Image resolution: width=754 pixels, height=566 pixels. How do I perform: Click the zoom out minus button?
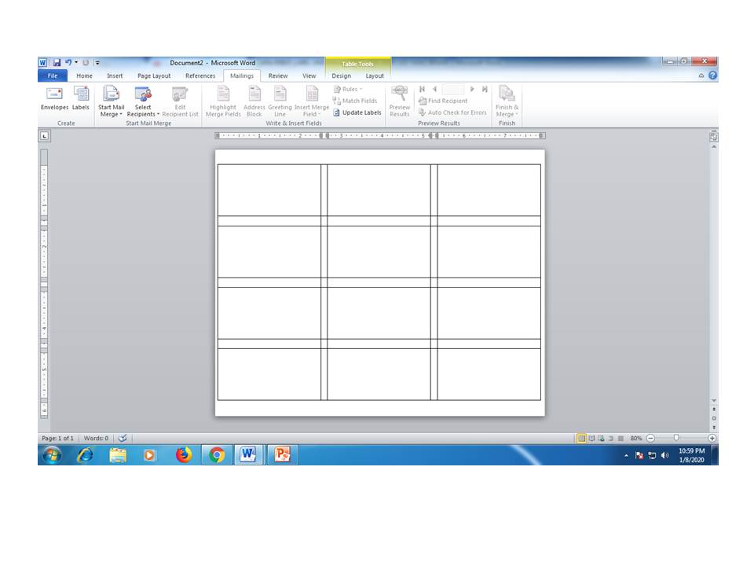click(650, 438)
